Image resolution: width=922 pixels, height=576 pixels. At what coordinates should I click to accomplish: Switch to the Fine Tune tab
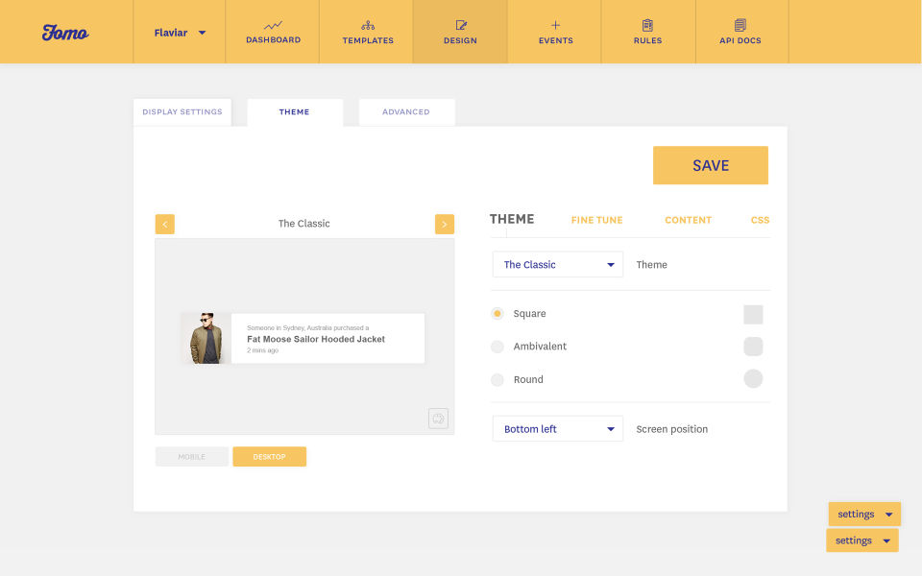click(596, 220)
